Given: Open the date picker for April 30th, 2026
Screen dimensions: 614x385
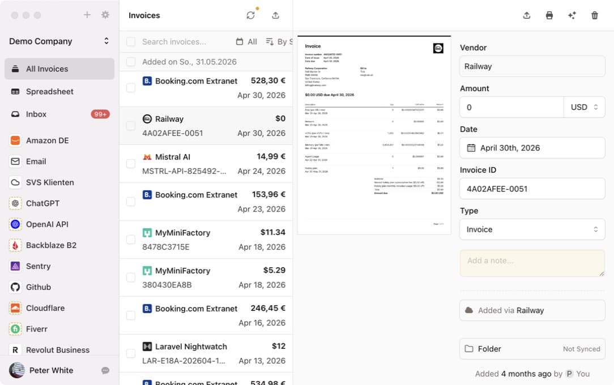Looking at the screenshot, I should [532, 148].
